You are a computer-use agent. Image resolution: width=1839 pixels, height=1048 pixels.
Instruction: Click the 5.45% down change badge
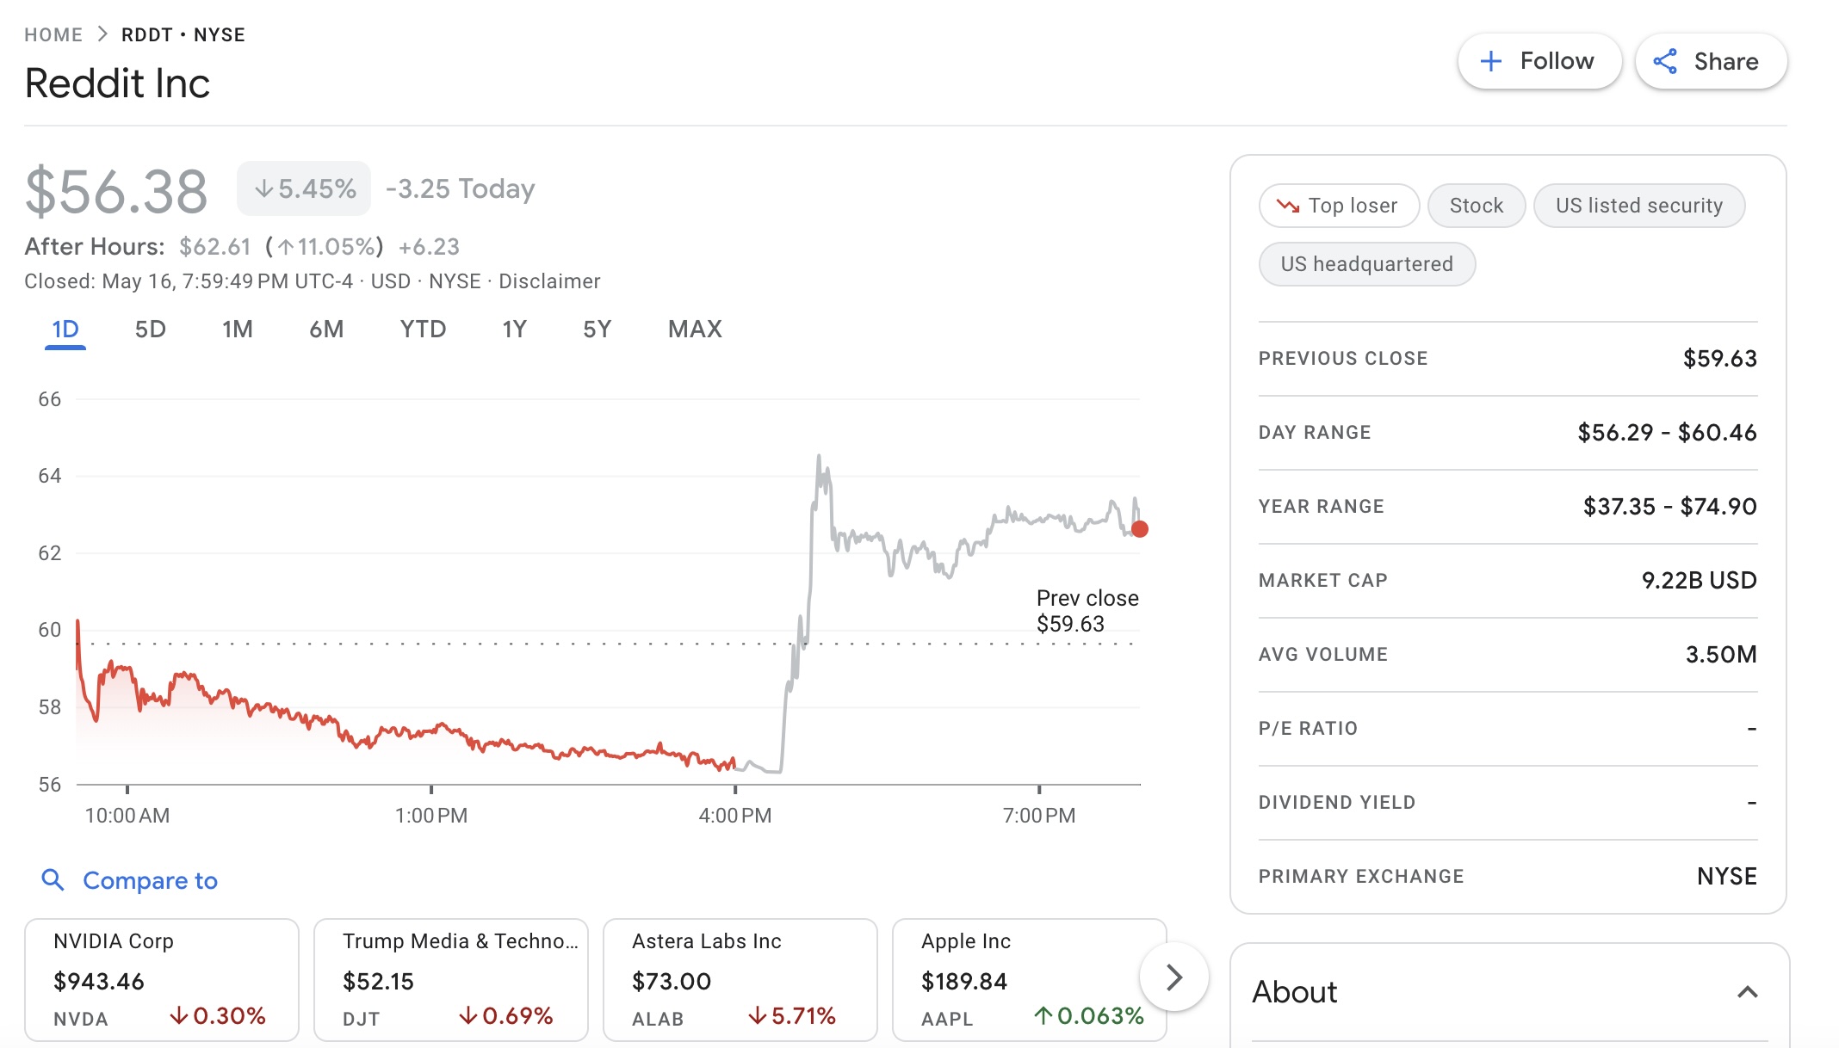[x=304, y=188]
